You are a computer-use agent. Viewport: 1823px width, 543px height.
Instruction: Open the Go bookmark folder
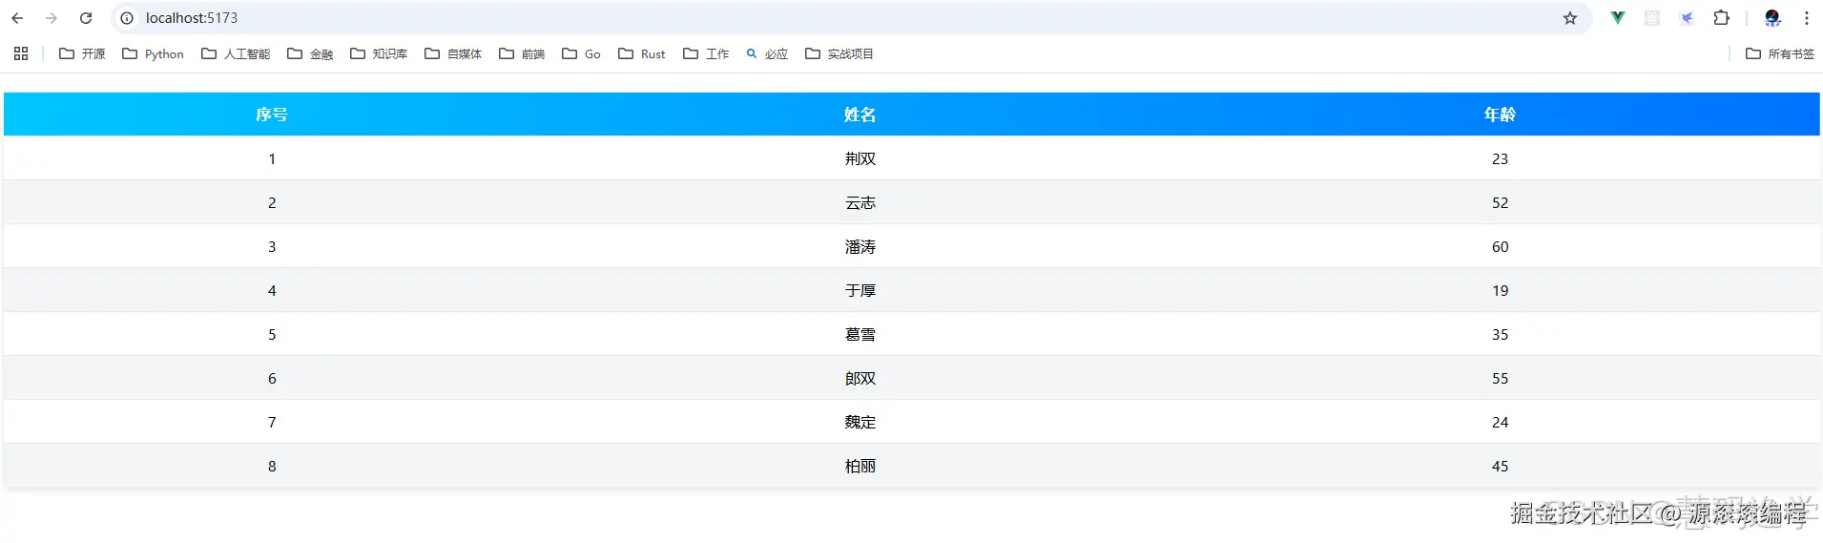(x=581, y=53)
